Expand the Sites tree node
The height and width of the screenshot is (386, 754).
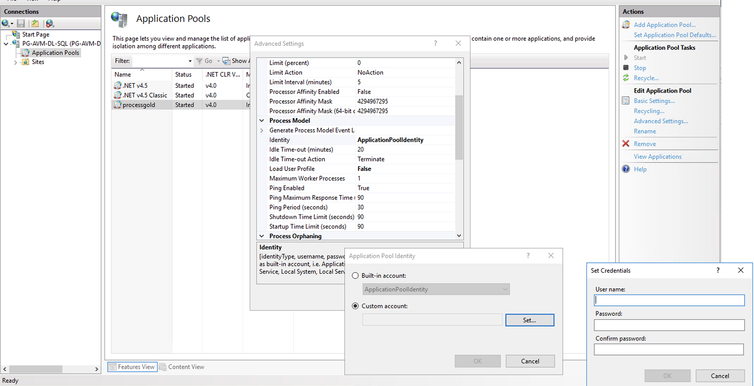click(15, 62)
